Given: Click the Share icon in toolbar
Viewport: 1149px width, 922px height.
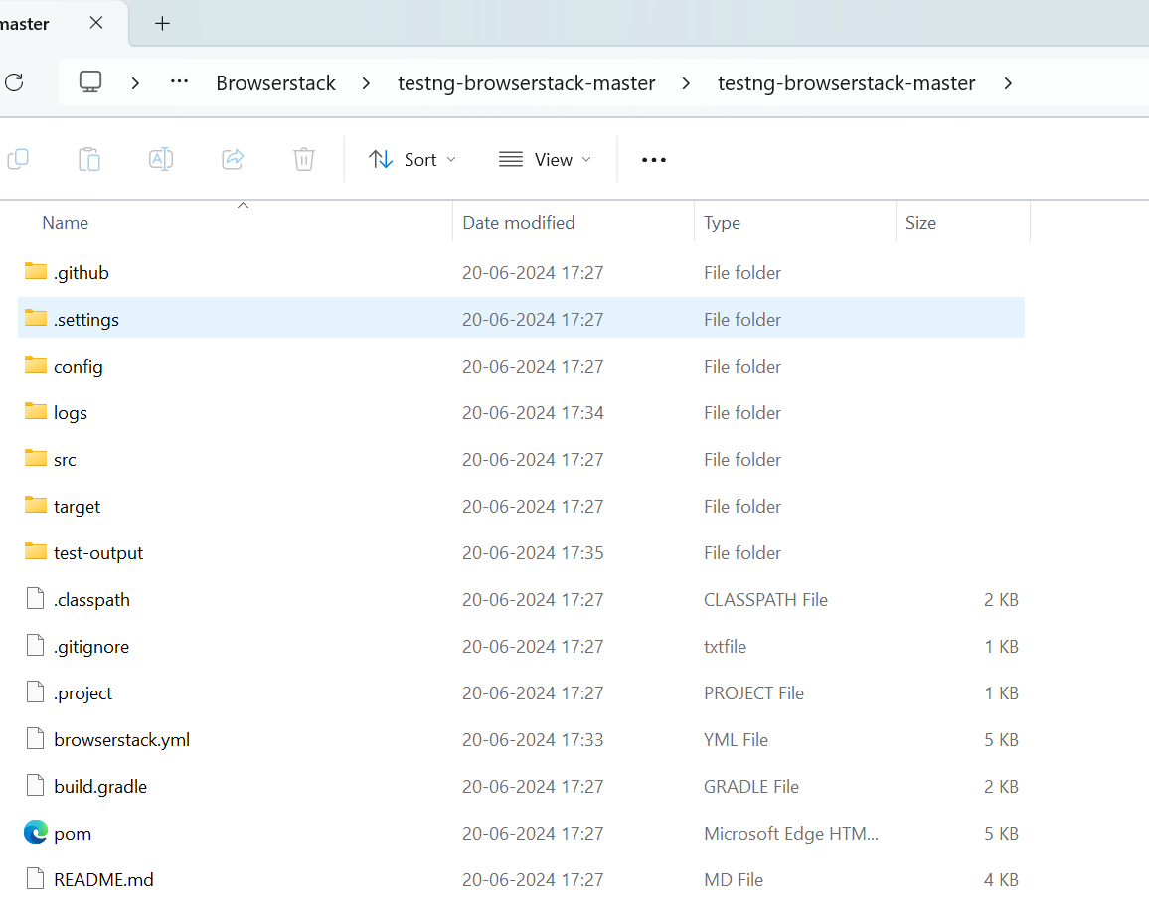Looking at the screenshot, I should [x=233, y=159].
